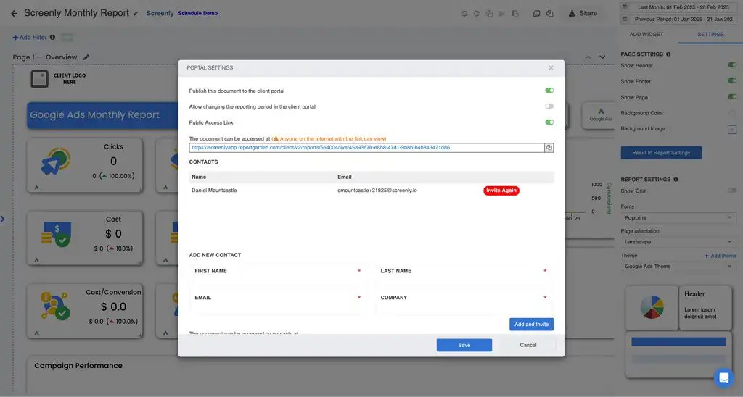
Task: Select the Header Lorem ipsum theme thumbnail
Action: point(705,308)
